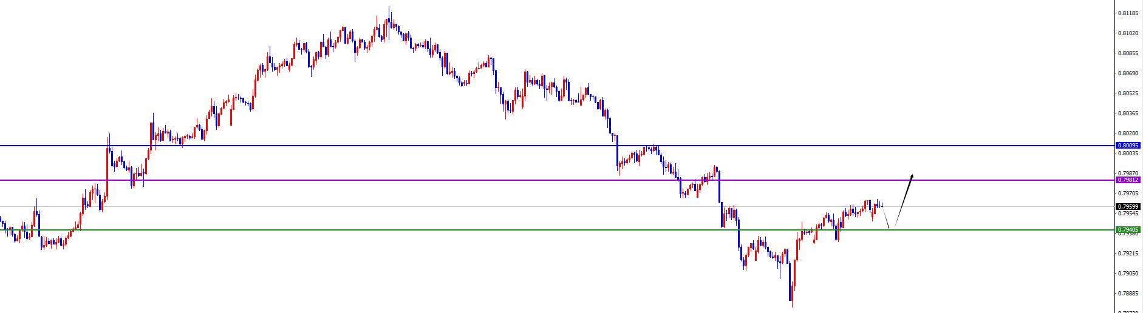Click the blue 0.80095 price label
The image size is (1143, 313).
click(1128, 146)
